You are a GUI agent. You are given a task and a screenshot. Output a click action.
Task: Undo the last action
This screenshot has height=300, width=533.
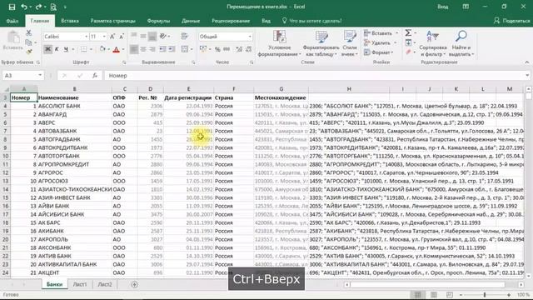(x=24, y=7)
